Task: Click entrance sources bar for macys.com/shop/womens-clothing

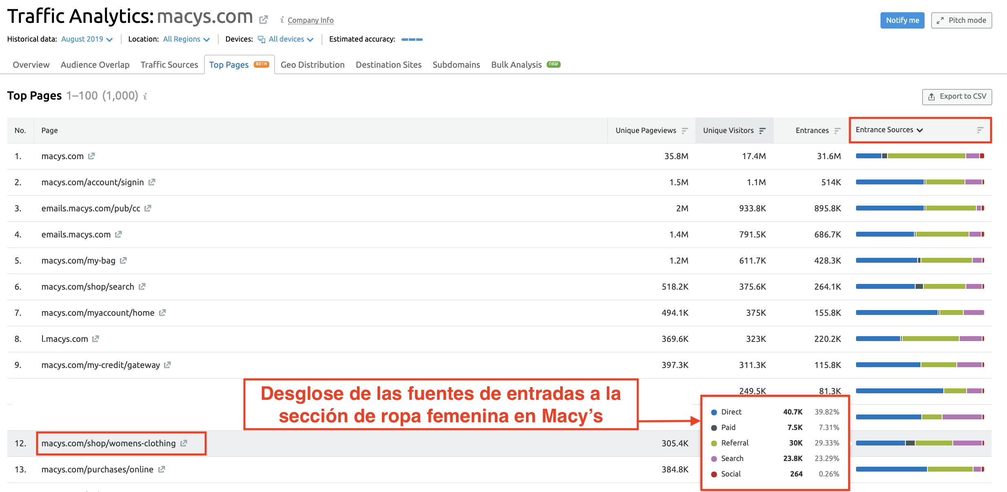Action: pyautogui.click(x=920, y=443)
